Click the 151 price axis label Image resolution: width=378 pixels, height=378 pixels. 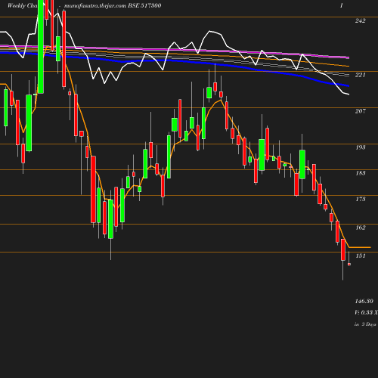[x=361, y=256]
